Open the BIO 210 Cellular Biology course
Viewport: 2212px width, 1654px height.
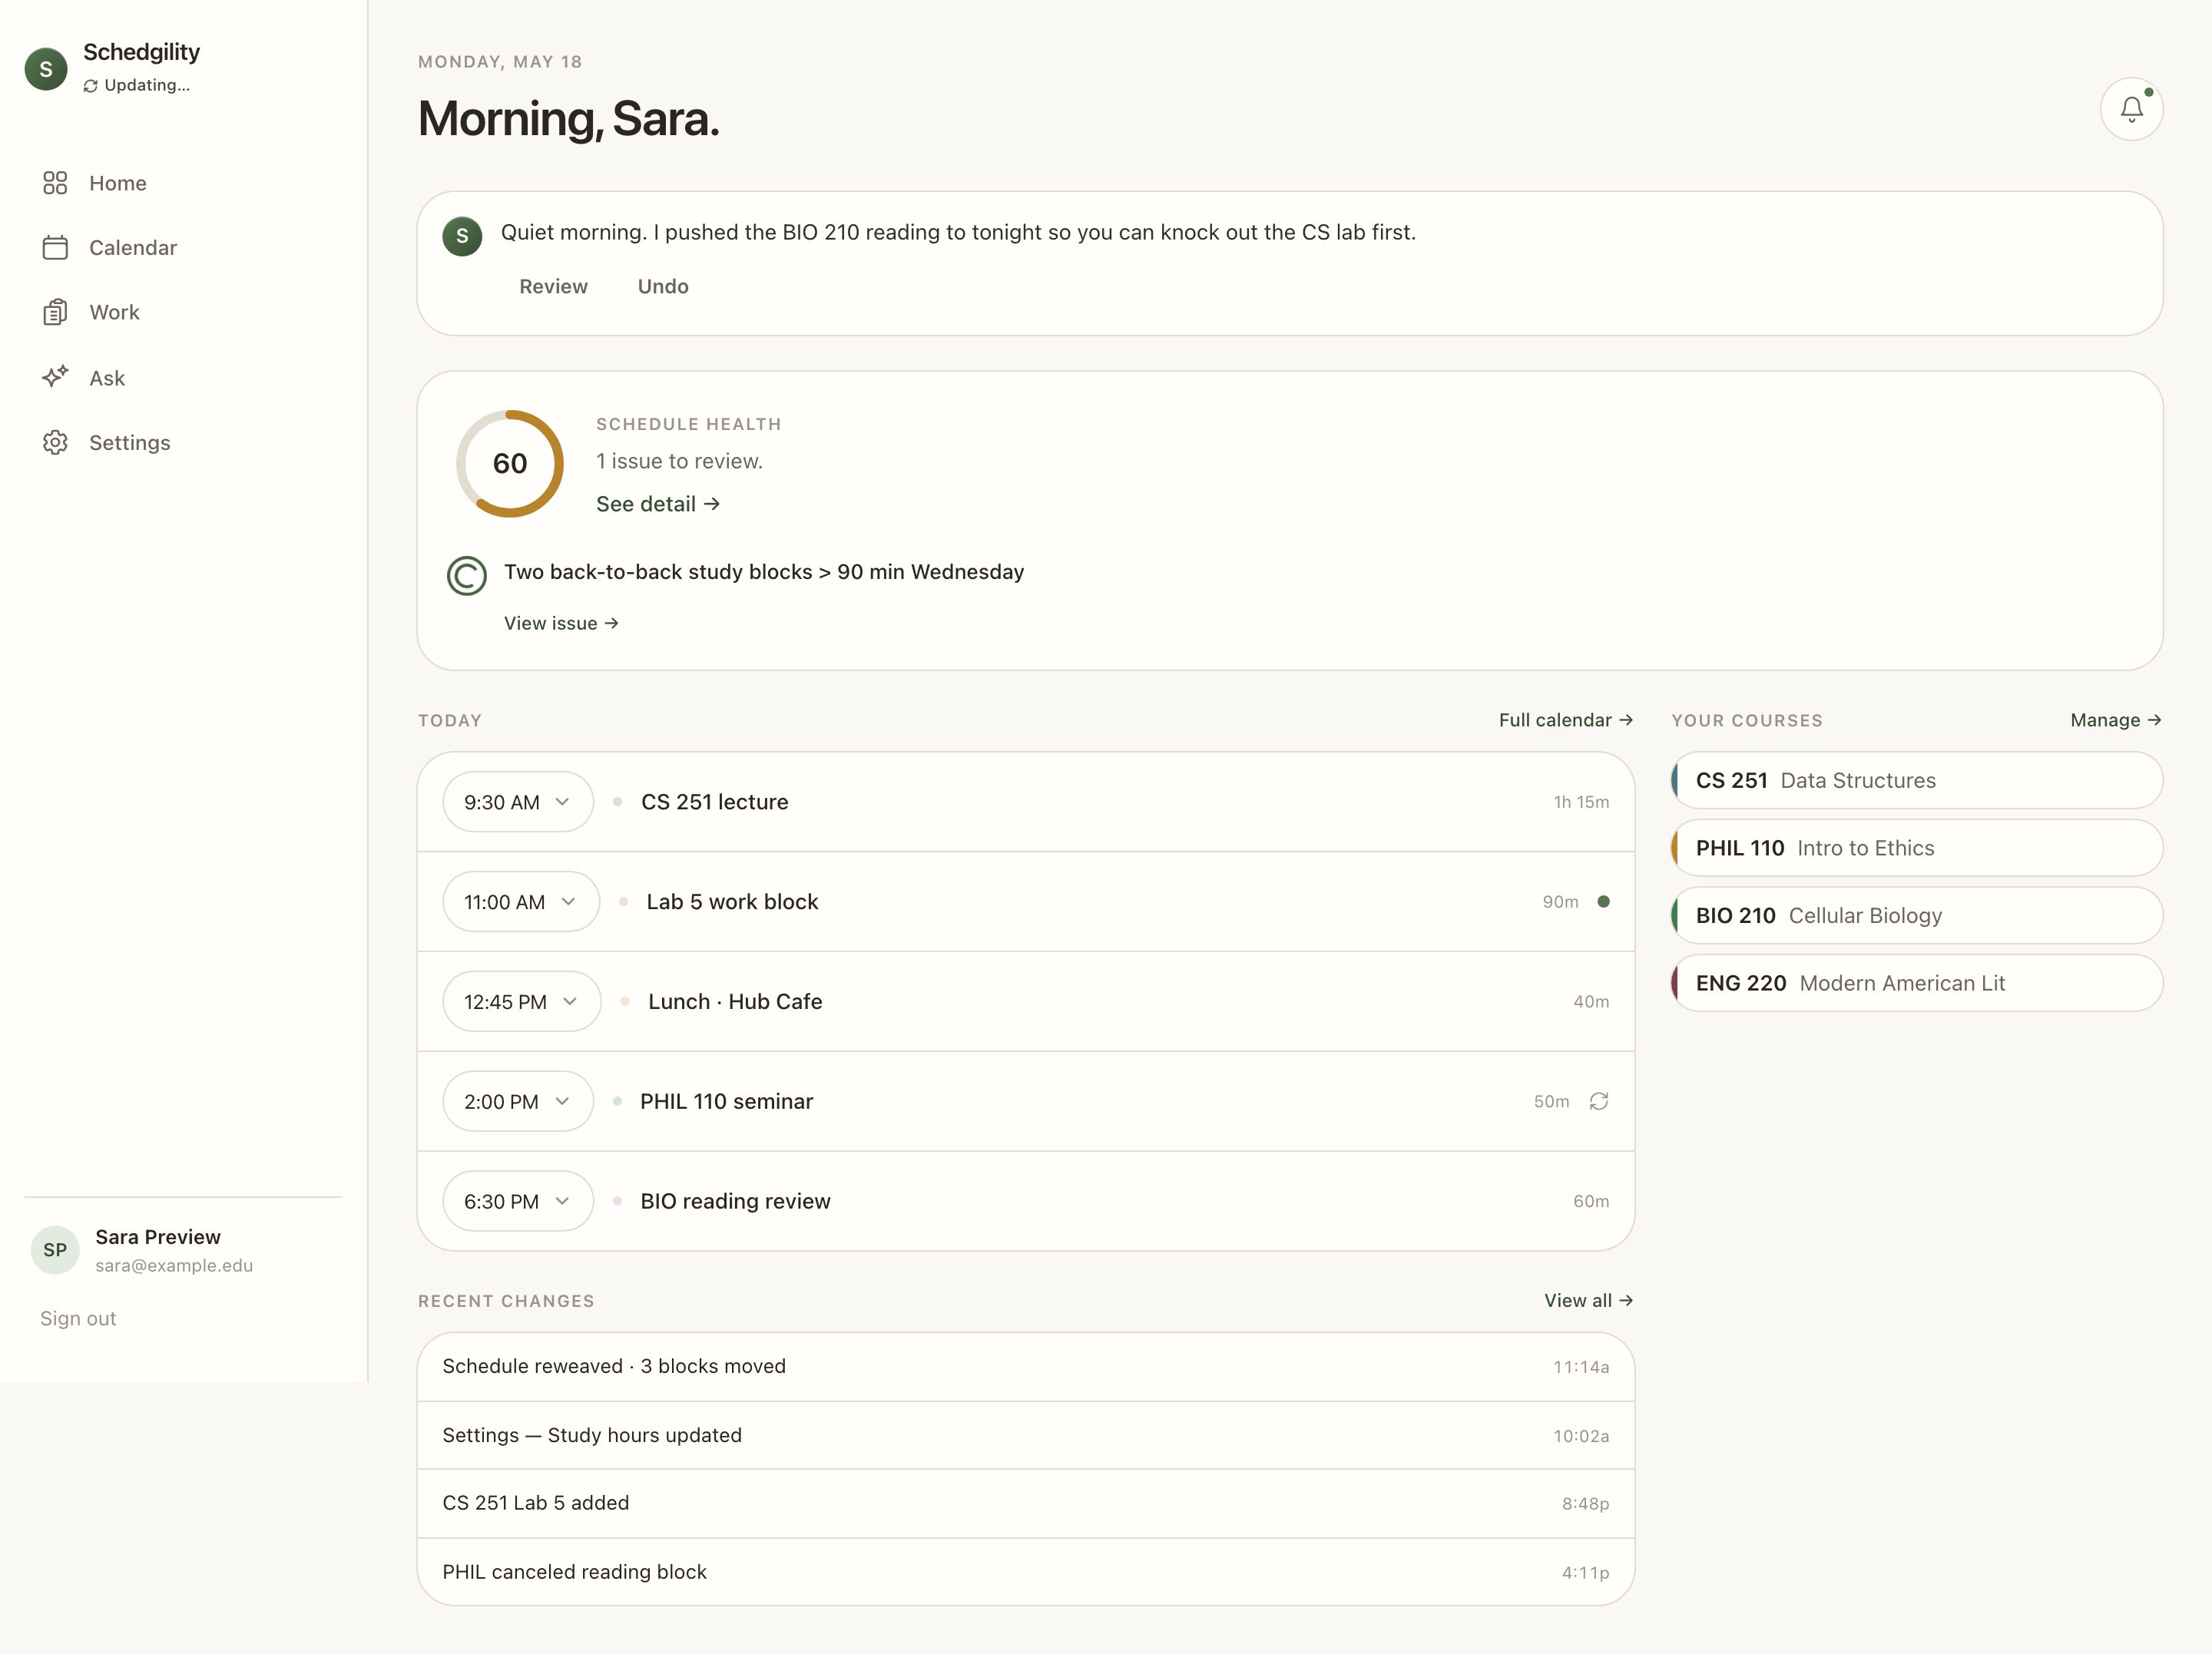(1917, 915)
